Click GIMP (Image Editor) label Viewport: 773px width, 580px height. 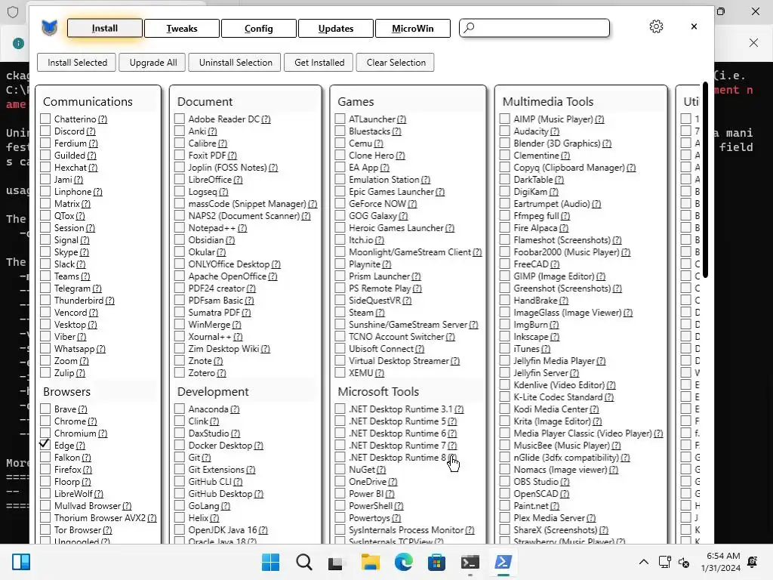[x=554, y=276]
